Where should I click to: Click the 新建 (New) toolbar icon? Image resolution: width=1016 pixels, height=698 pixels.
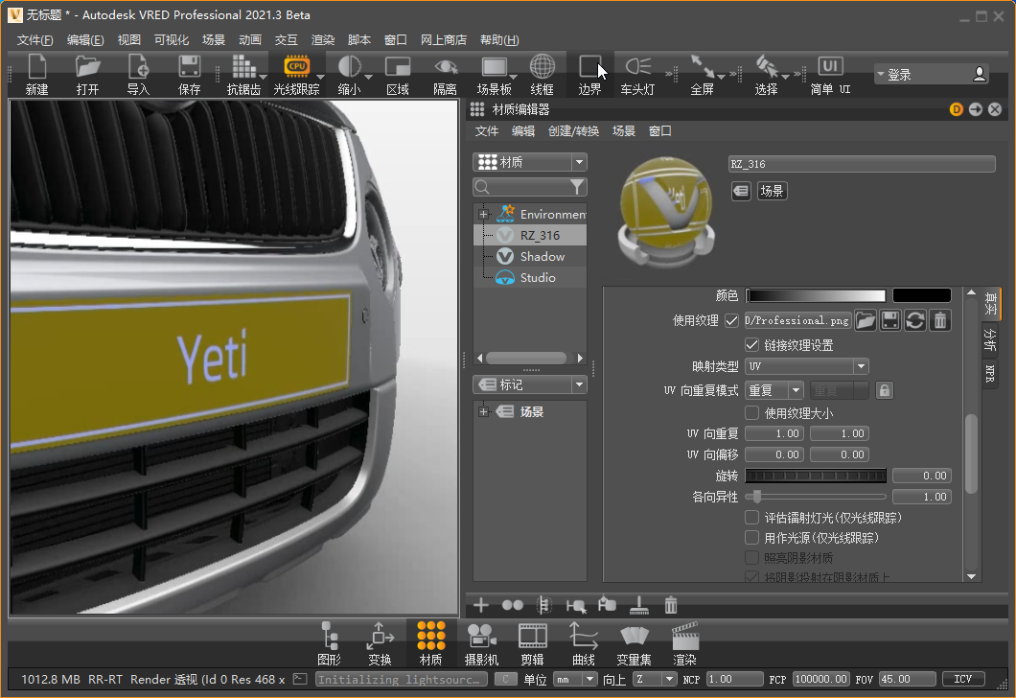click(37, 75)
